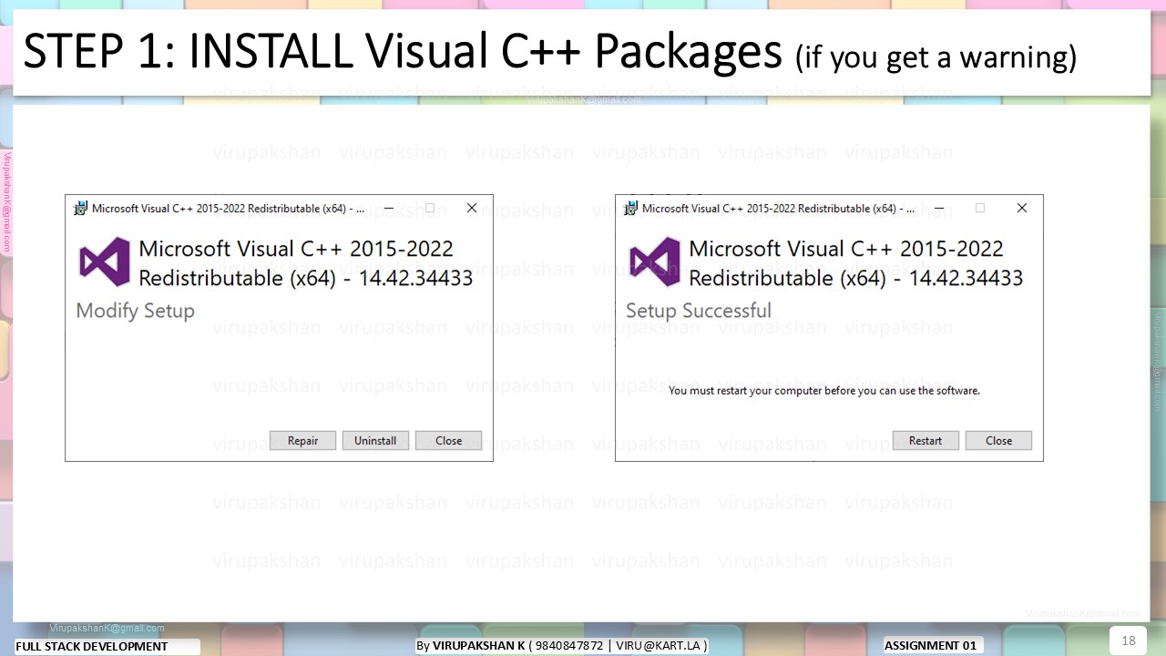The image size is (1166, 656).
Task: Click the disabled maximize button in Setup Successful window
Action: (980, 208)
